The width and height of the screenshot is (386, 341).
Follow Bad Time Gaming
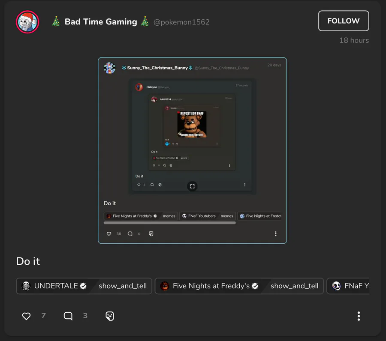pos(344,21)
